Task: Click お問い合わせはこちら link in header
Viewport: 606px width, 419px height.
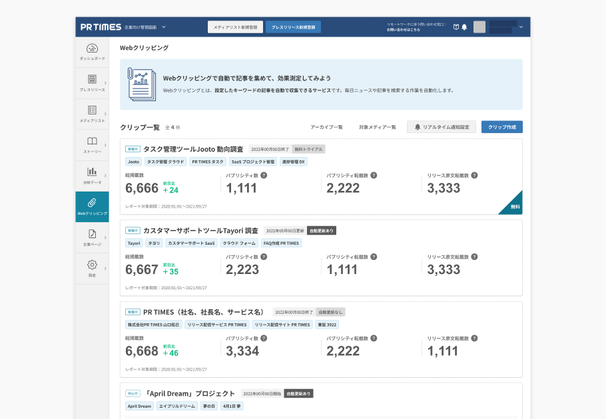Action: tap(403, 30)
